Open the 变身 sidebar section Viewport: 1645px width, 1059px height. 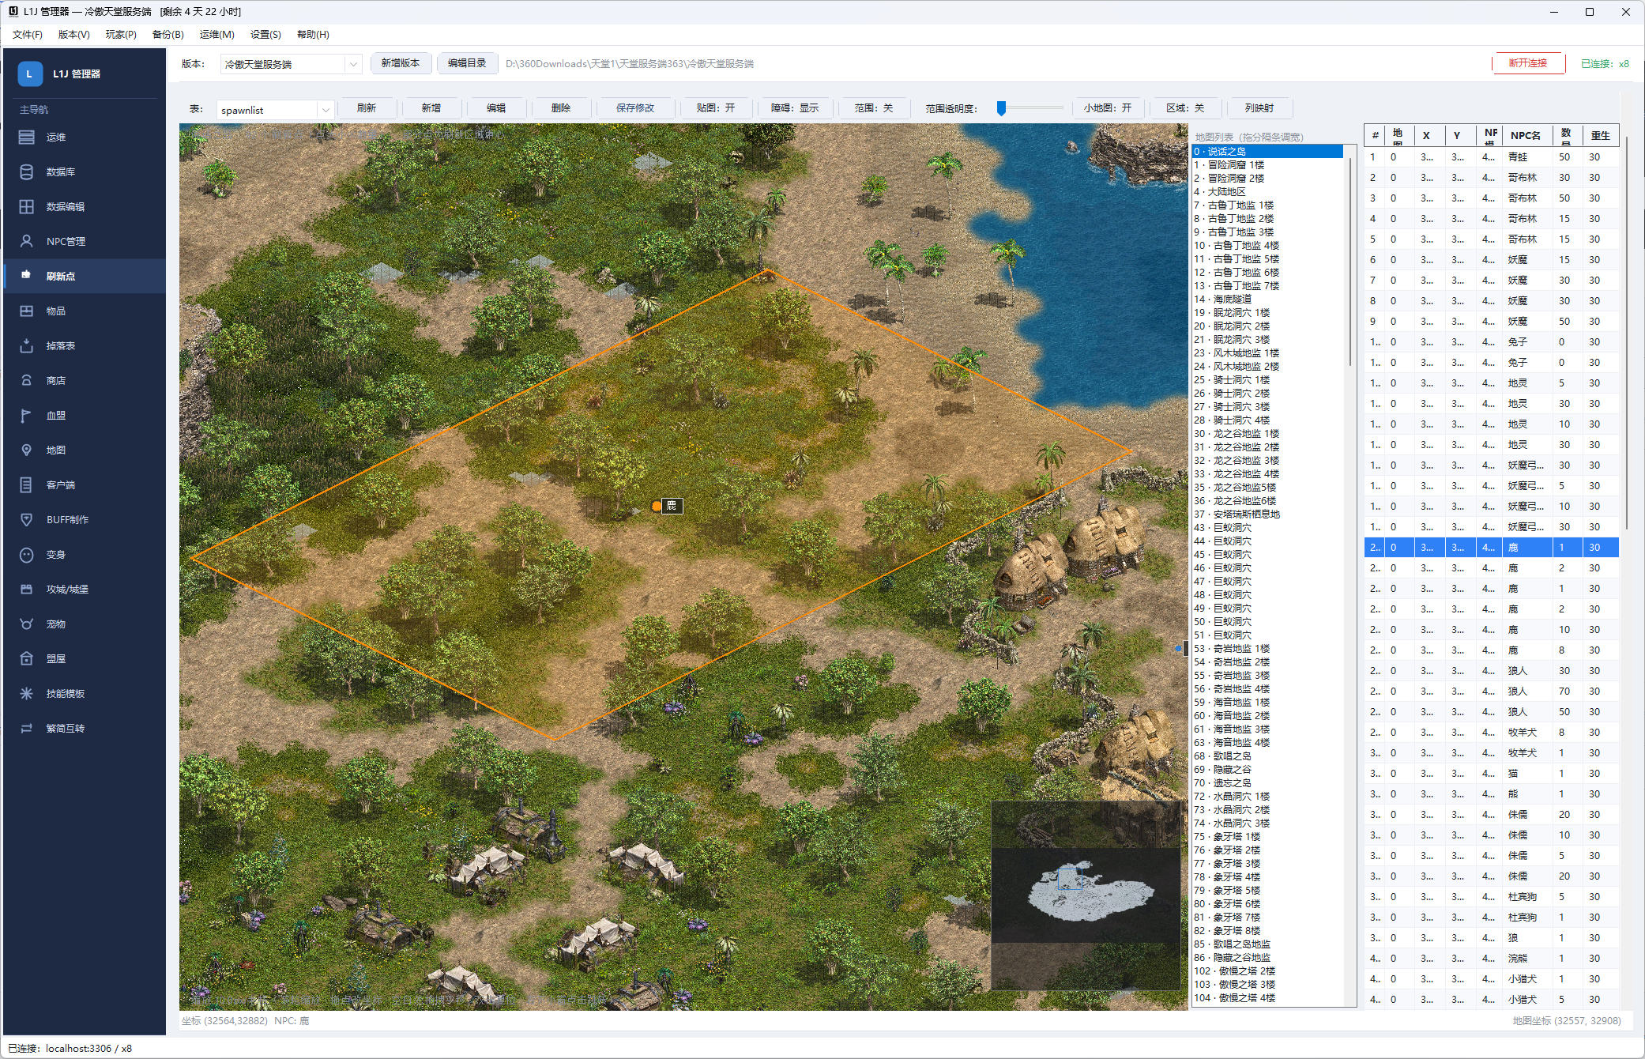pyautogui.click(x=85, y=555)
